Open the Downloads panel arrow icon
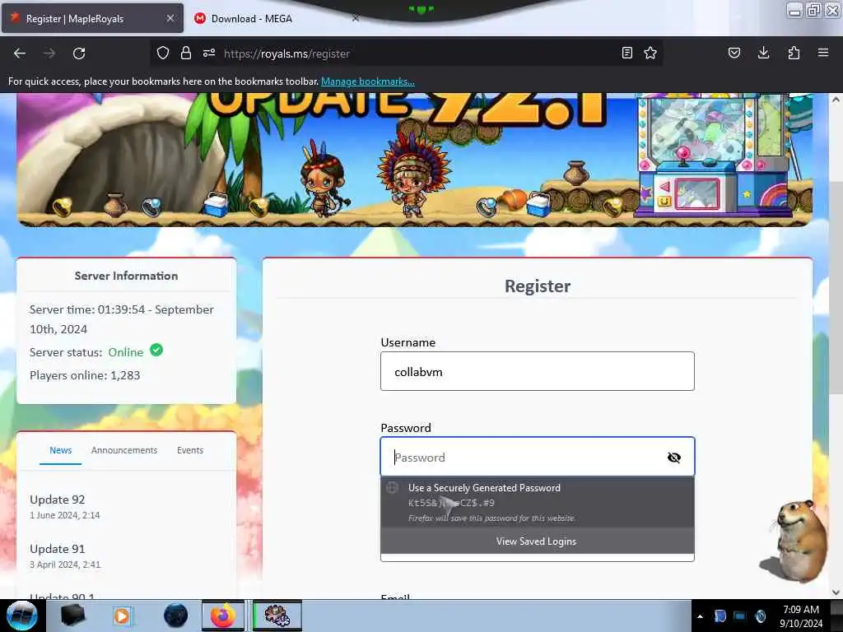Screen dimensions: 843x632 (763, 53)
